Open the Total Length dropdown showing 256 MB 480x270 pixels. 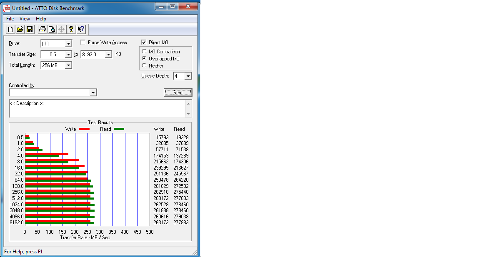[69, 65]
